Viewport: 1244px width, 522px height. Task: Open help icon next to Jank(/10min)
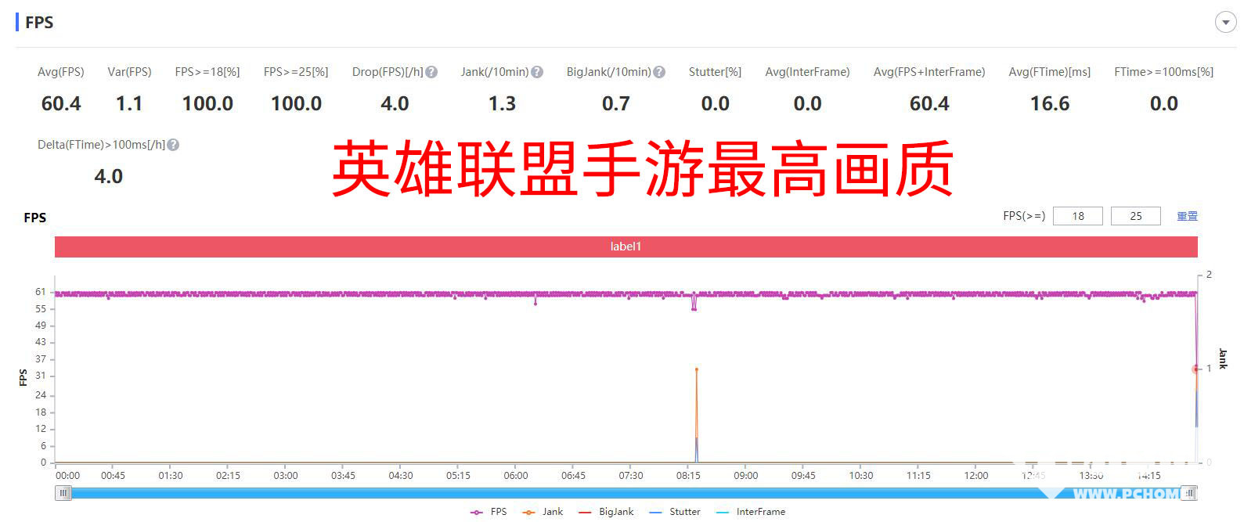(x=537, y=72)
